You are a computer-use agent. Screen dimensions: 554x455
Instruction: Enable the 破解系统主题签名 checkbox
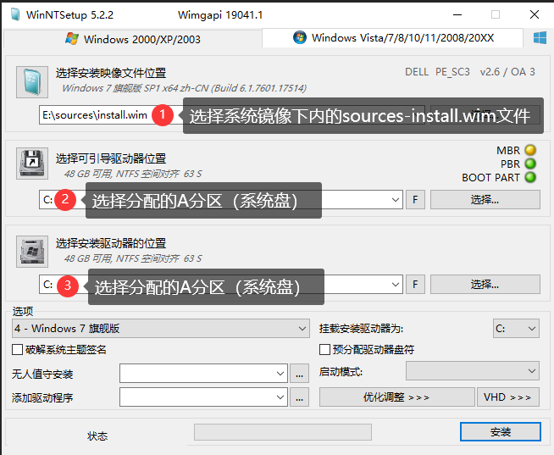pyautogui.click(x=18, y=349)
